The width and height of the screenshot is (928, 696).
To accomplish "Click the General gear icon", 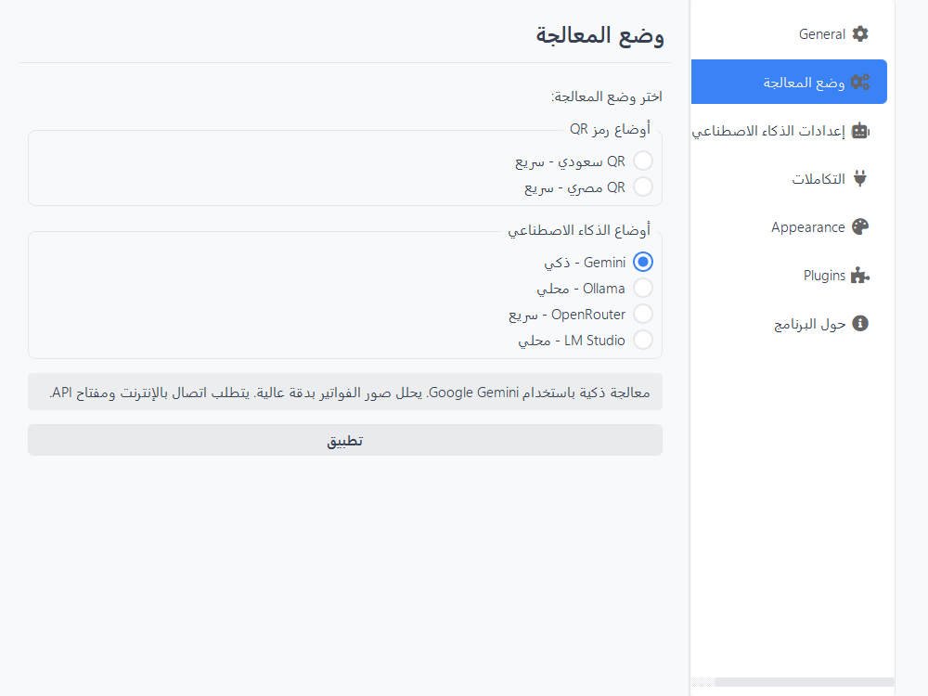I will coord(860,34).
